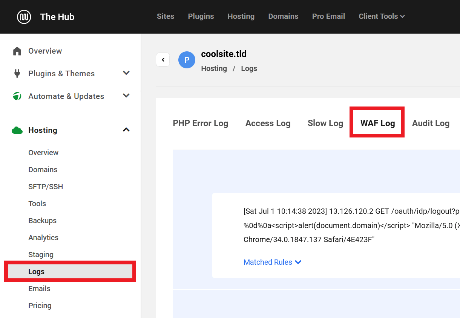Image resolution: width=460 pixels, height=318 pixels.
Task: Select the Logs sidebar item
Action: 70,272
